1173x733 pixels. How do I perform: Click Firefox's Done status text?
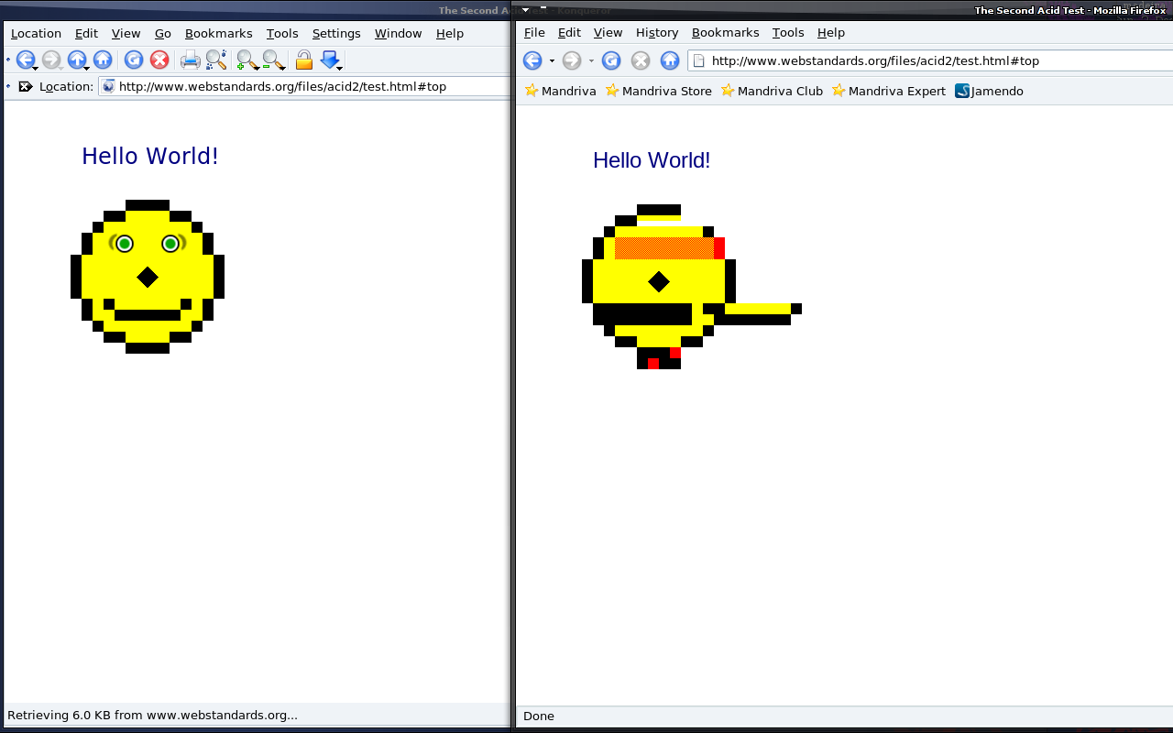539,716
